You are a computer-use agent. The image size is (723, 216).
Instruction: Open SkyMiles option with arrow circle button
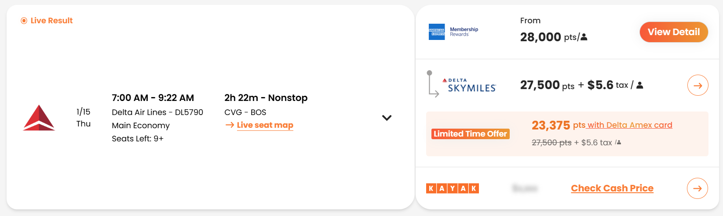point(697,86)
